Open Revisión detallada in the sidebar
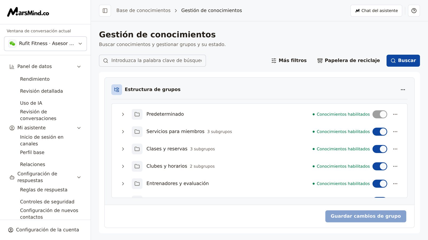Viewport: 428px width, 240px height. 41,91
